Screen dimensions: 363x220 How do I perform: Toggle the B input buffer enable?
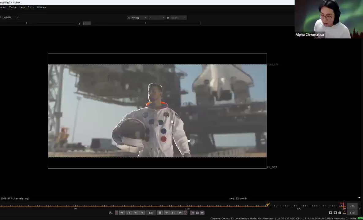[x=168, y=17]
